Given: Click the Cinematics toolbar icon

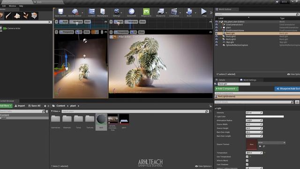Looking at the screenshot, I should (174, 13).
